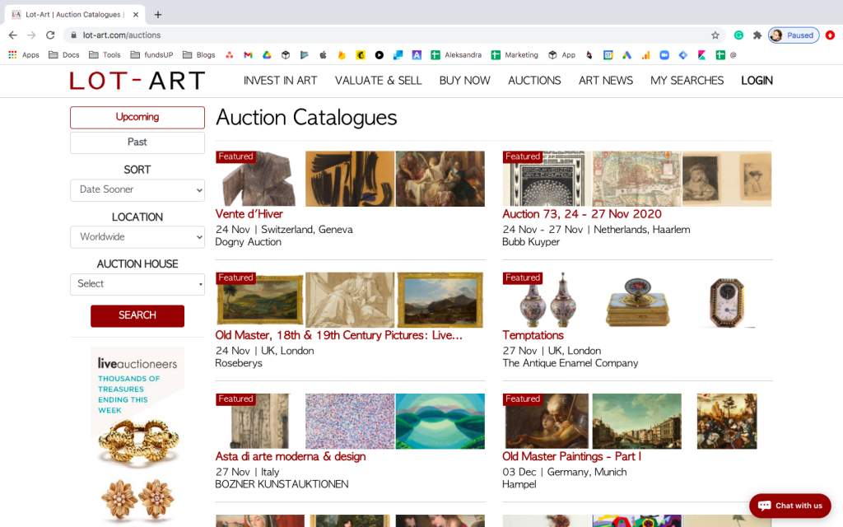The height and width of the screenshot is (527, 843).
Task: Open the Extensions puzzle-piece menu
Action: click(x=757, y=35)
